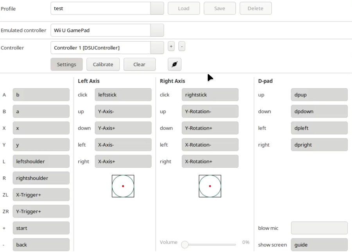Click the Left Axis stick position preview
352x252 pixels.
(123, 186)
